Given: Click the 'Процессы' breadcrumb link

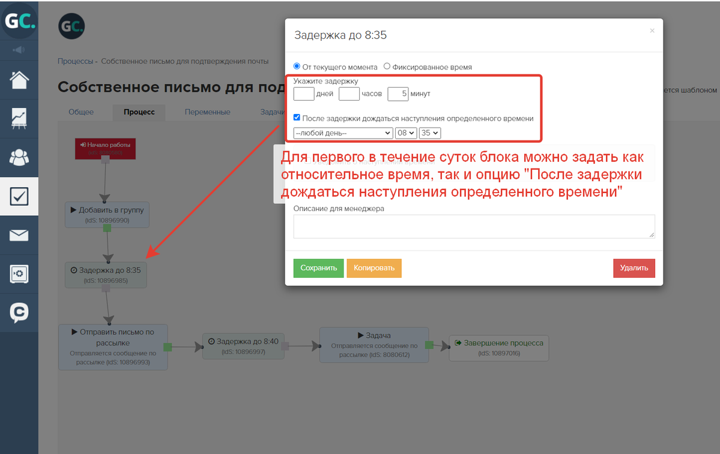Looking at the screenshot, I should [75, 61].
